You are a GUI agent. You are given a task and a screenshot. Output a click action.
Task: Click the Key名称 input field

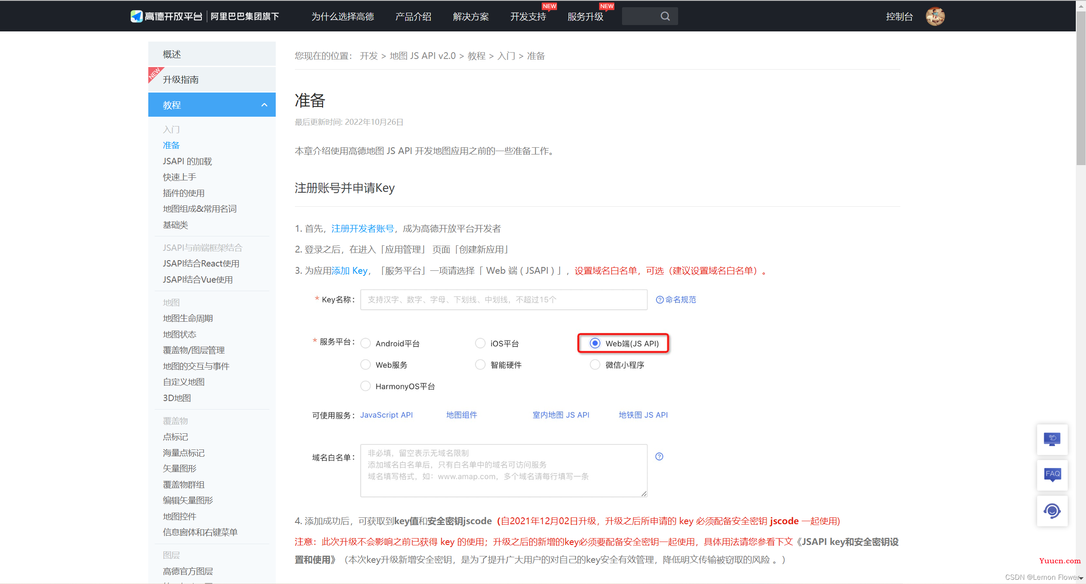point(503,300)
